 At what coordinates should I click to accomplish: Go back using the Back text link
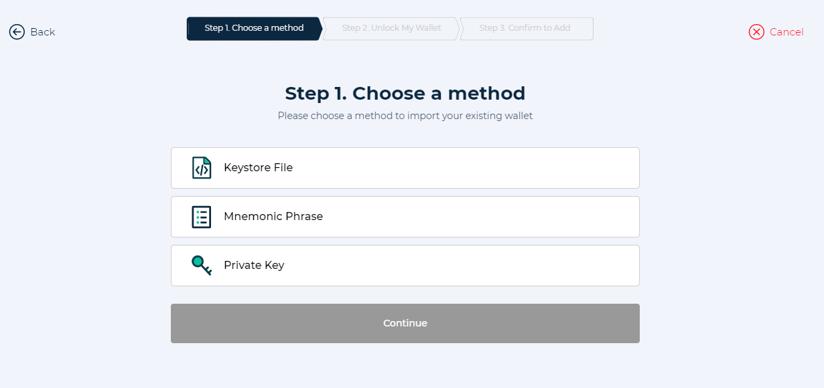[42, 32]
